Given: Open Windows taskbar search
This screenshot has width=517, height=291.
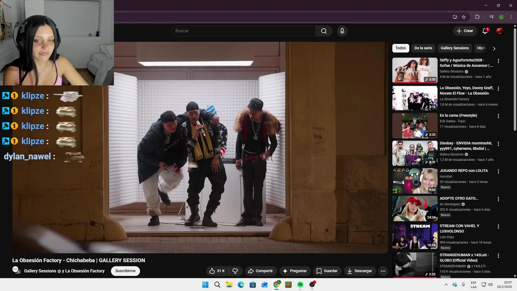Looking at the screenshot, I should coord(217,285).
